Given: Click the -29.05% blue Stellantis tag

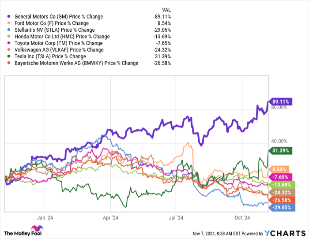Looking at the screenshot, I should click(283, 207).
